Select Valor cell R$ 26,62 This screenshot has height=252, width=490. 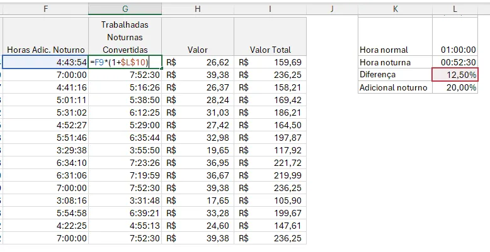point(198,62)
